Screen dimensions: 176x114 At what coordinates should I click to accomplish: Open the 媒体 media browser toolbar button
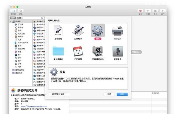[x=21, y=11]
